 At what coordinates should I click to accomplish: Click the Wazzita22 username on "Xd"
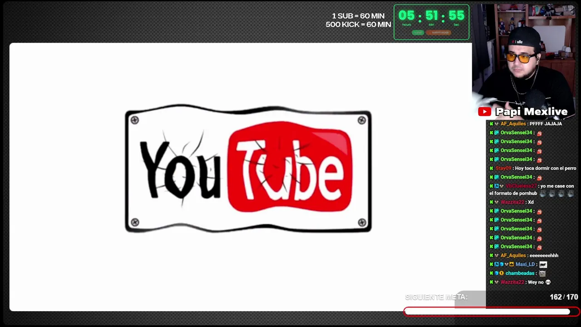(512, 202)
